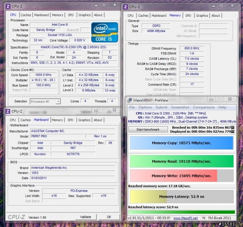Minimize the CPU-Z Mainboard window
Viewport: 243px width, 227px height.
click(x=96, y=110)
